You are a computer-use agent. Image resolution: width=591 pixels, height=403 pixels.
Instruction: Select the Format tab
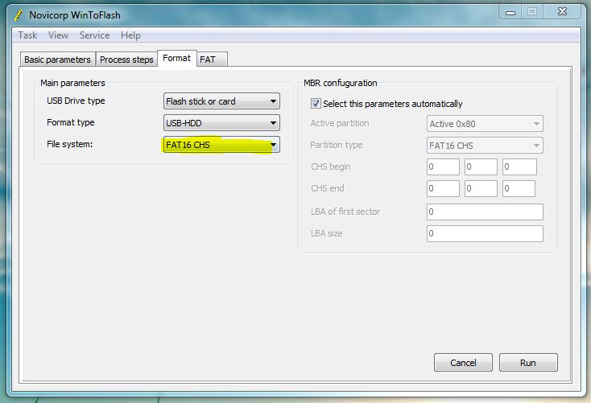click(x=177, y=59)
